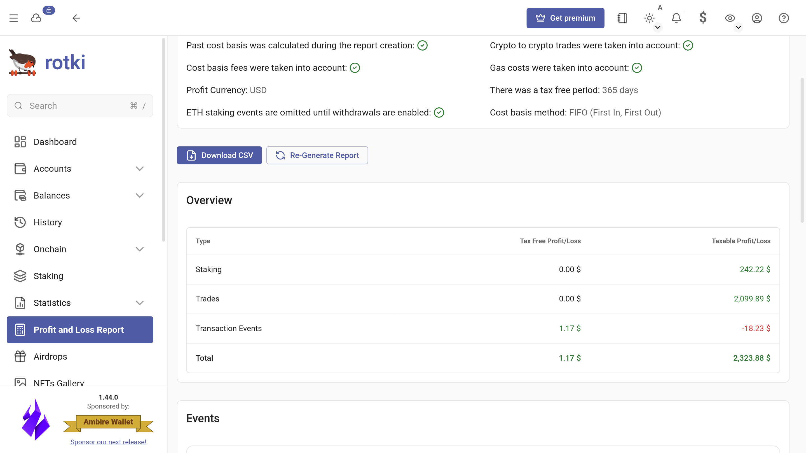Follow Sponsor our next release link
The width and height of the screenshot is (806, 453).
tap(108, 442)
